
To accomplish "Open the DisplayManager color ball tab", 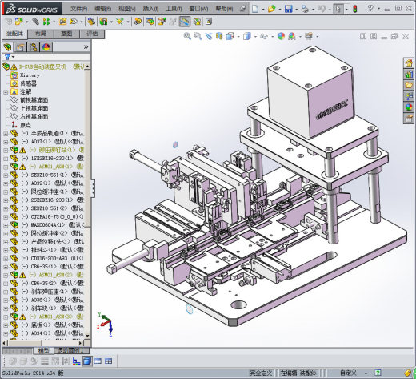I will [46, 47].
